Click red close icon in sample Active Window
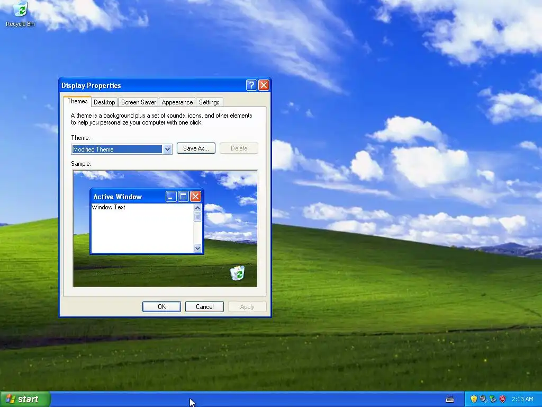This screenshot has width=542, height=407. (195, 197)
